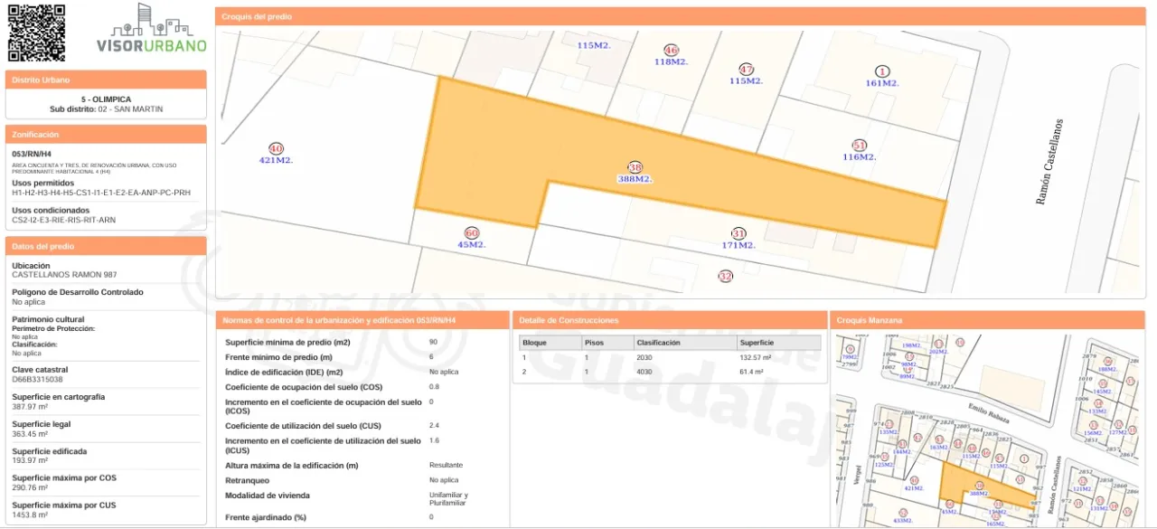The image size is (1157, 529).
Task: Click the 161M2. area label
Action: click(882, 83)
